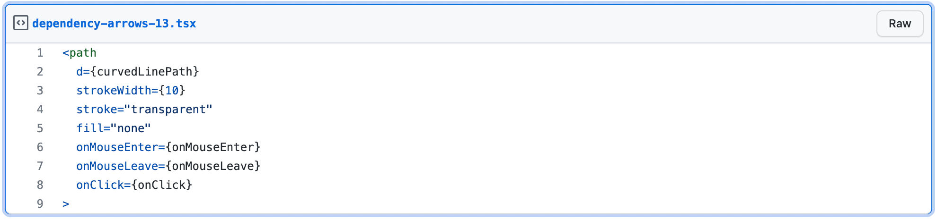This screenshot has height=220, width=937.
Task: Select line number 4
Action: pyautogui.click(x=40, y=110)
